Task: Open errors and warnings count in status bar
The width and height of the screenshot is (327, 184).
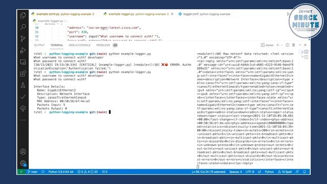Action: tap(87, 172)
